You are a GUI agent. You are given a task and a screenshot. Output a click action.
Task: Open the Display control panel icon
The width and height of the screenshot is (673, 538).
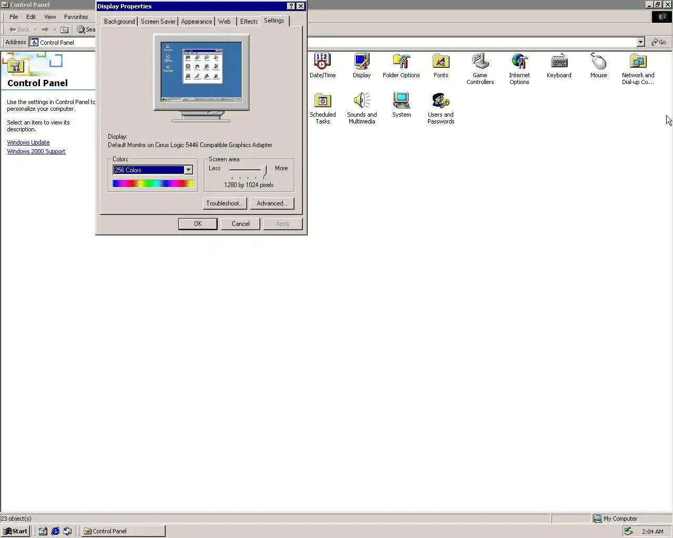click(x=362, y=66)
